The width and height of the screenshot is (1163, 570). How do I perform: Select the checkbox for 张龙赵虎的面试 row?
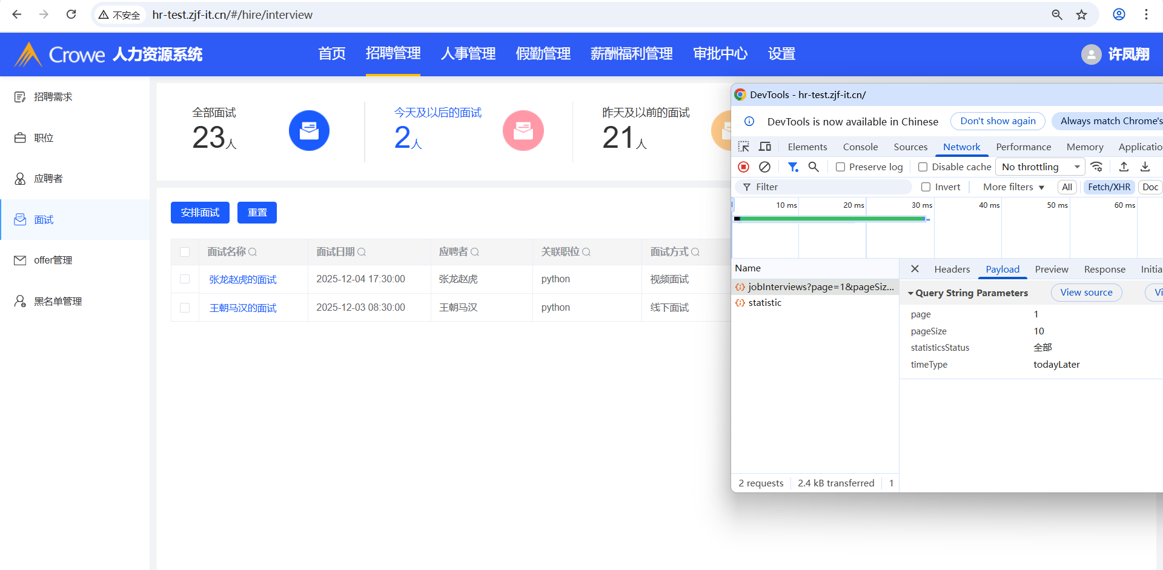pos(185,279)
